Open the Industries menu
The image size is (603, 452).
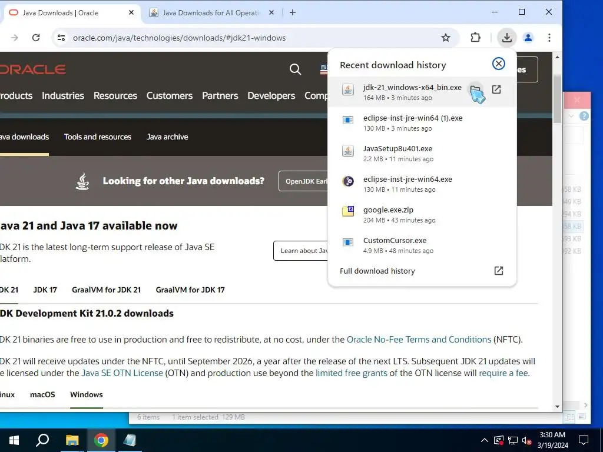tap(63, 95)
